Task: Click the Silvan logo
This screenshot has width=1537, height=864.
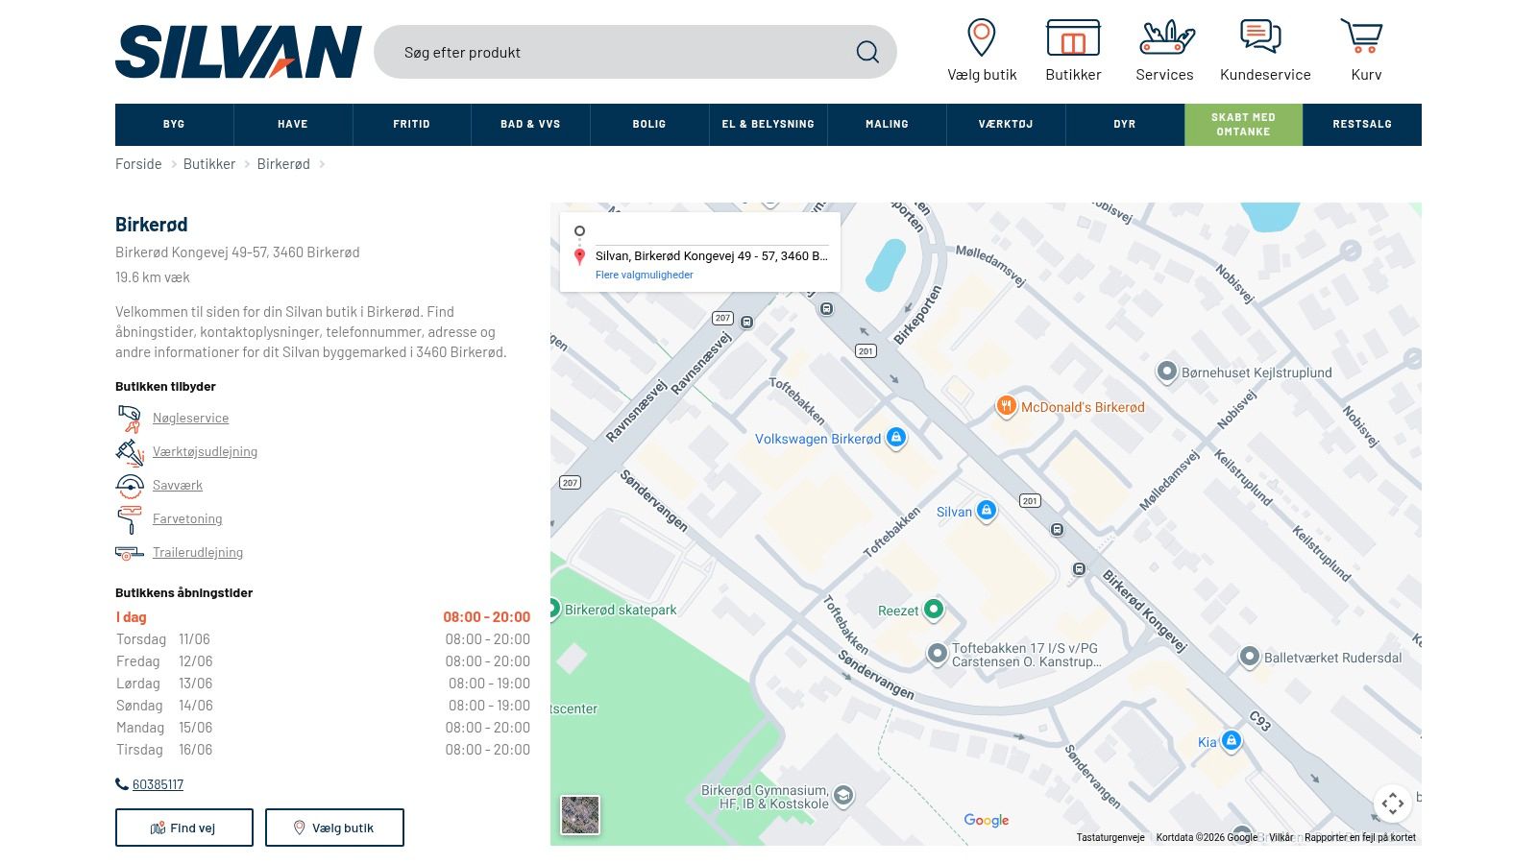Action: 238,52
